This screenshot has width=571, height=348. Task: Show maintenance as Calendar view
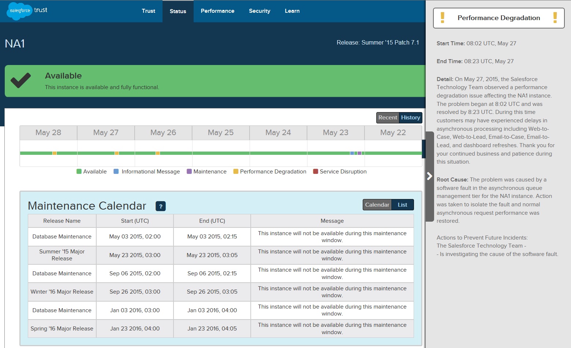377,205
